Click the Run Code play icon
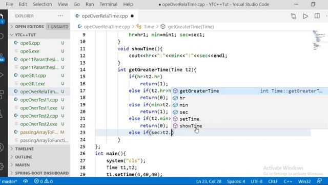This screenshot has width=328, height=185. tap(305, 16)
